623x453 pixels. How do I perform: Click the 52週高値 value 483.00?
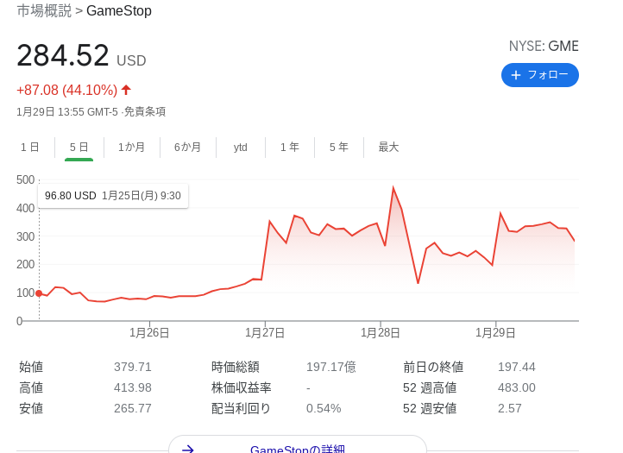(x=517, y=387)
